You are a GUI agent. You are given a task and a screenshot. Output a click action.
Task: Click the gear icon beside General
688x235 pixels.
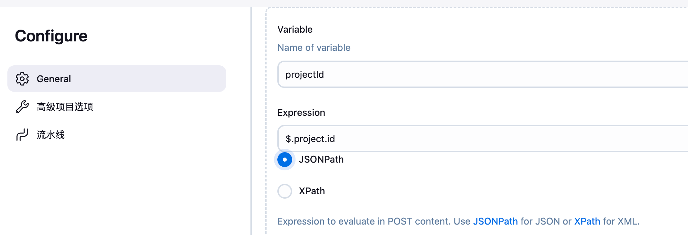click(x=22, y=79)
